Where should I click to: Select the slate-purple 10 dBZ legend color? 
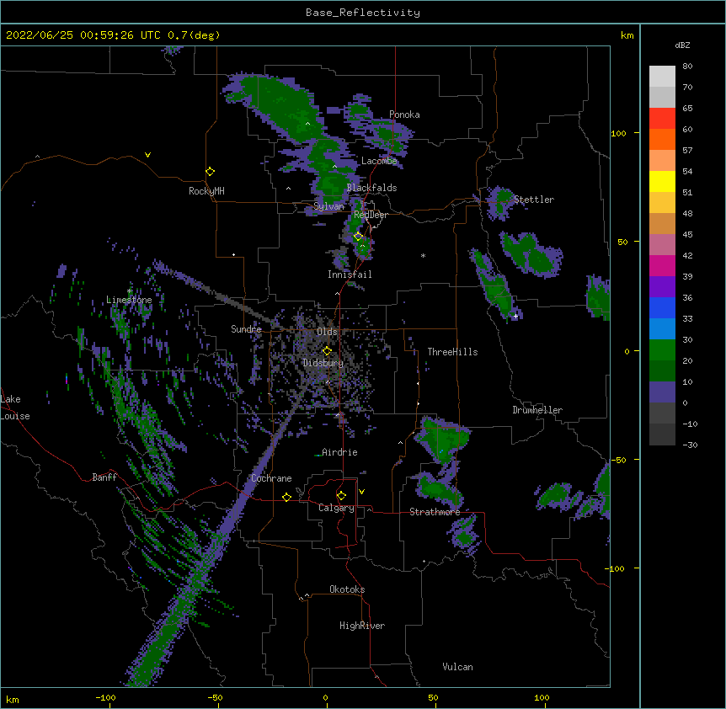(662, 392)
